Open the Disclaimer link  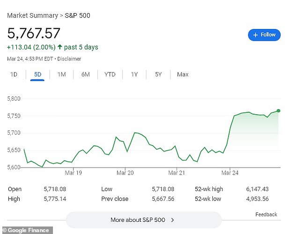[69, 59]
